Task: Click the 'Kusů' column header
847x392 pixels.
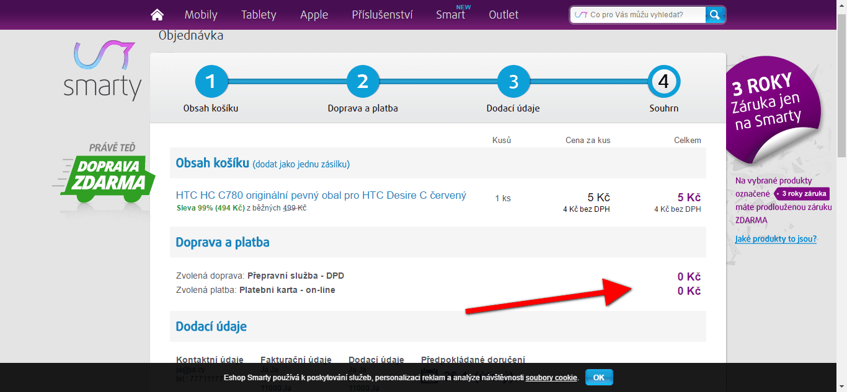Action: coord(502,141)
